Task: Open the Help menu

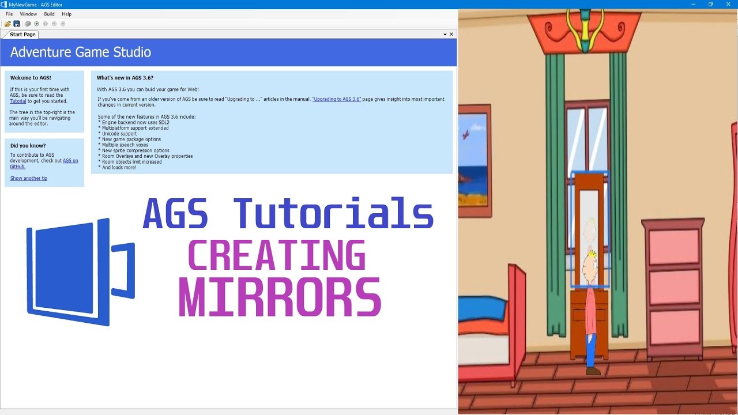Action: pos(67,14)
